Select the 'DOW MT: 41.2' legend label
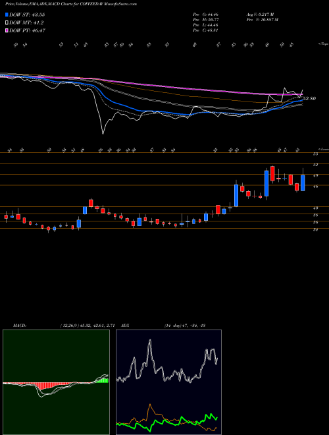The image size is (329, 435). (x=26, y=23)
